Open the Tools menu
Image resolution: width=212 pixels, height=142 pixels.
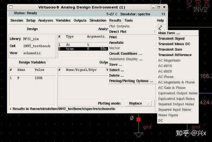[x=129, y=20]
